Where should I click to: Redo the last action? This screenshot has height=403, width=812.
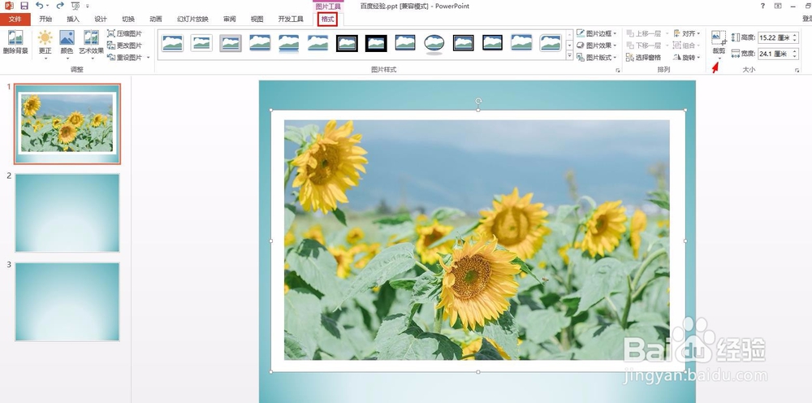[x=60, y=6]
